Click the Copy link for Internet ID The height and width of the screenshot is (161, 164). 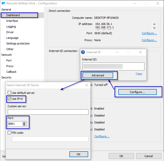click(139, 74)
